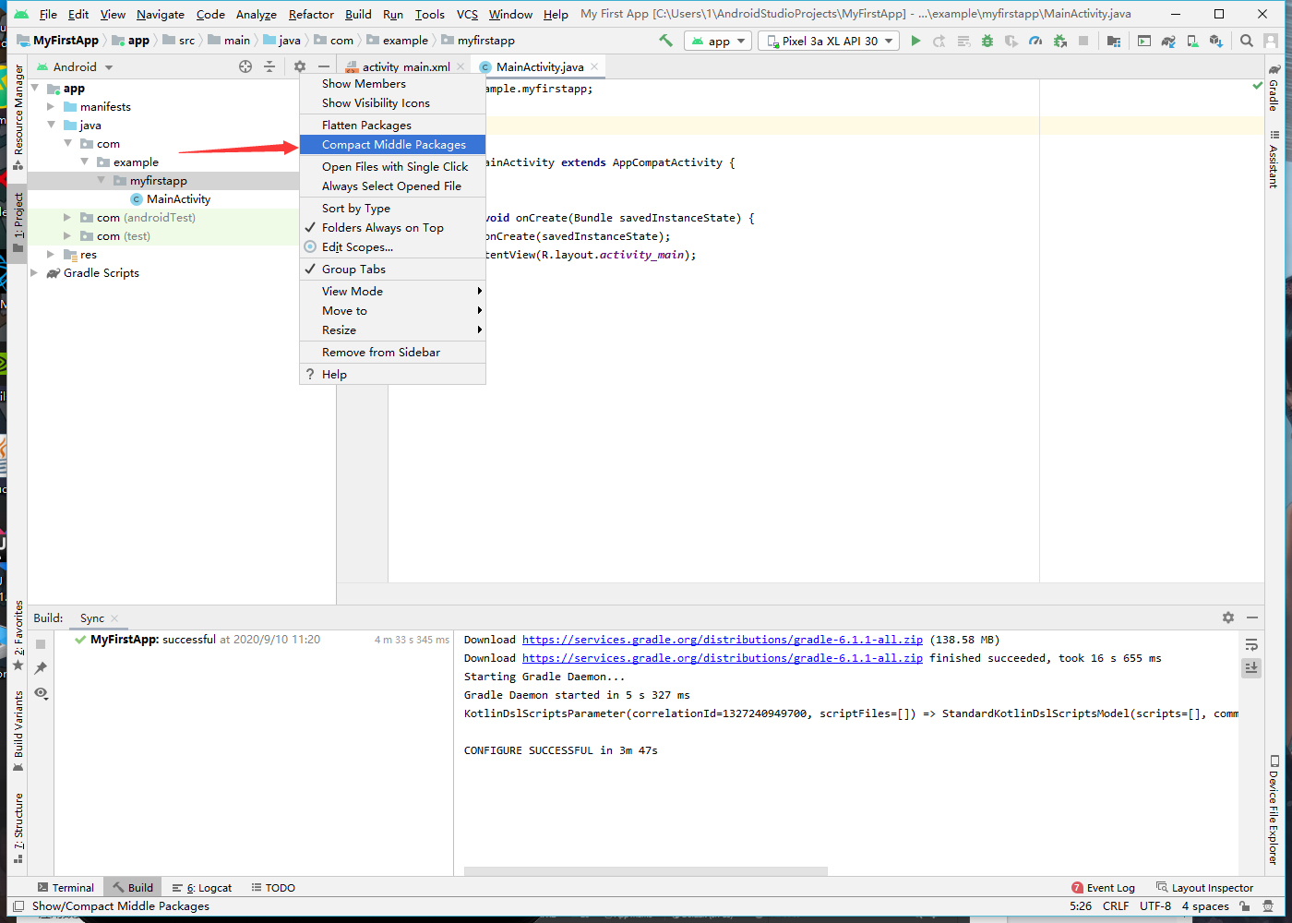Click the Profile app gauge icon

pos(1035,41)
